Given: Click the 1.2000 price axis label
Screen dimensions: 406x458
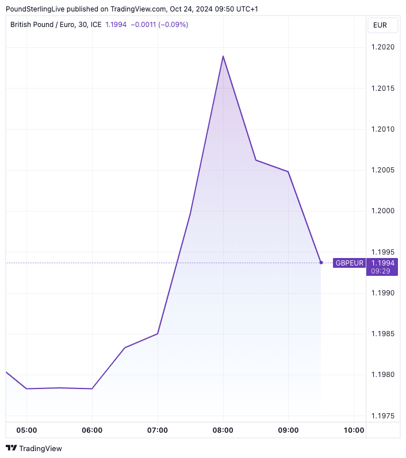Looking at the screenshot, I should click(382, 211).
